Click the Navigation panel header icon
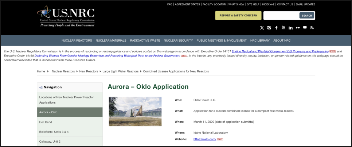Image resolution: width=352 pixels, height=147 pixels. pos(41,87)
